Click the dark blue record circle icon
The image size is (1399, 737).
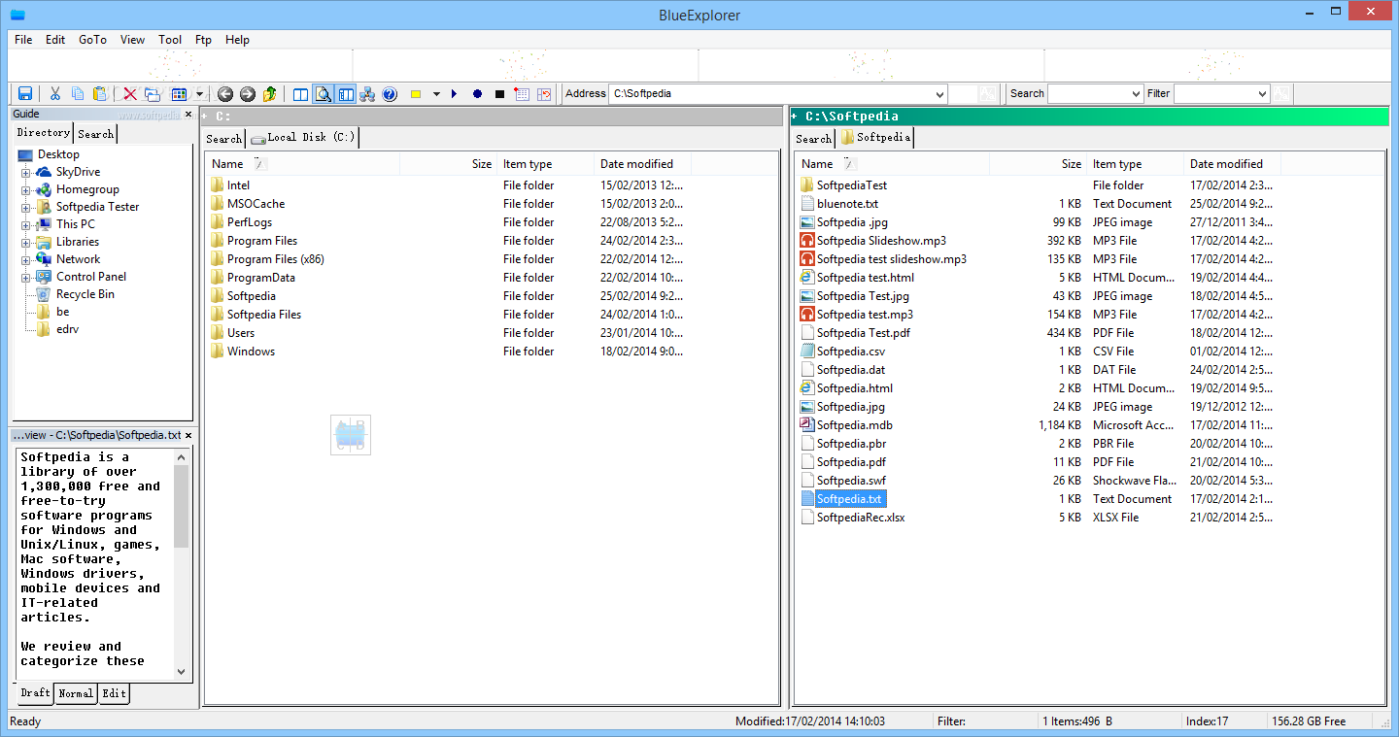coord(477,94)
